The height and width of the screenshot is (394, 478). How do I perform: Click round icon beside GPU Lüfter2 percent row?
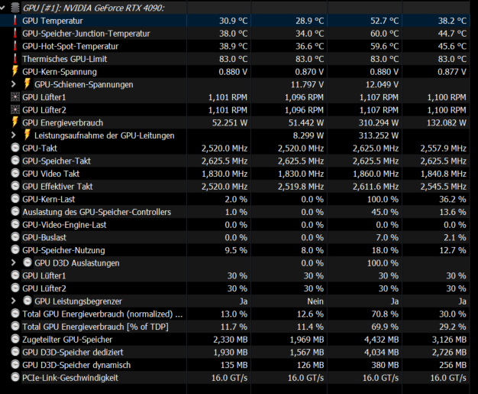15,288
